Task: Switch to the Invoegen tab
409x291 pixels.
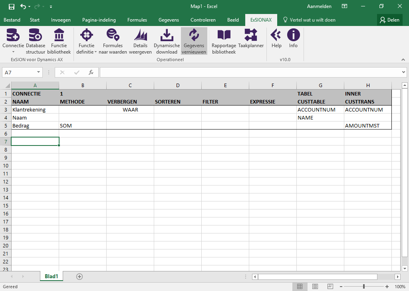Action: click(61, 20)
